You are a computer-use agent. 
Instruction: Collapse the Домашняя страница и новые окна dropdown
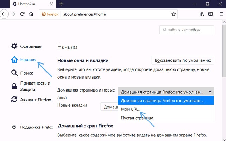(166, 92)
